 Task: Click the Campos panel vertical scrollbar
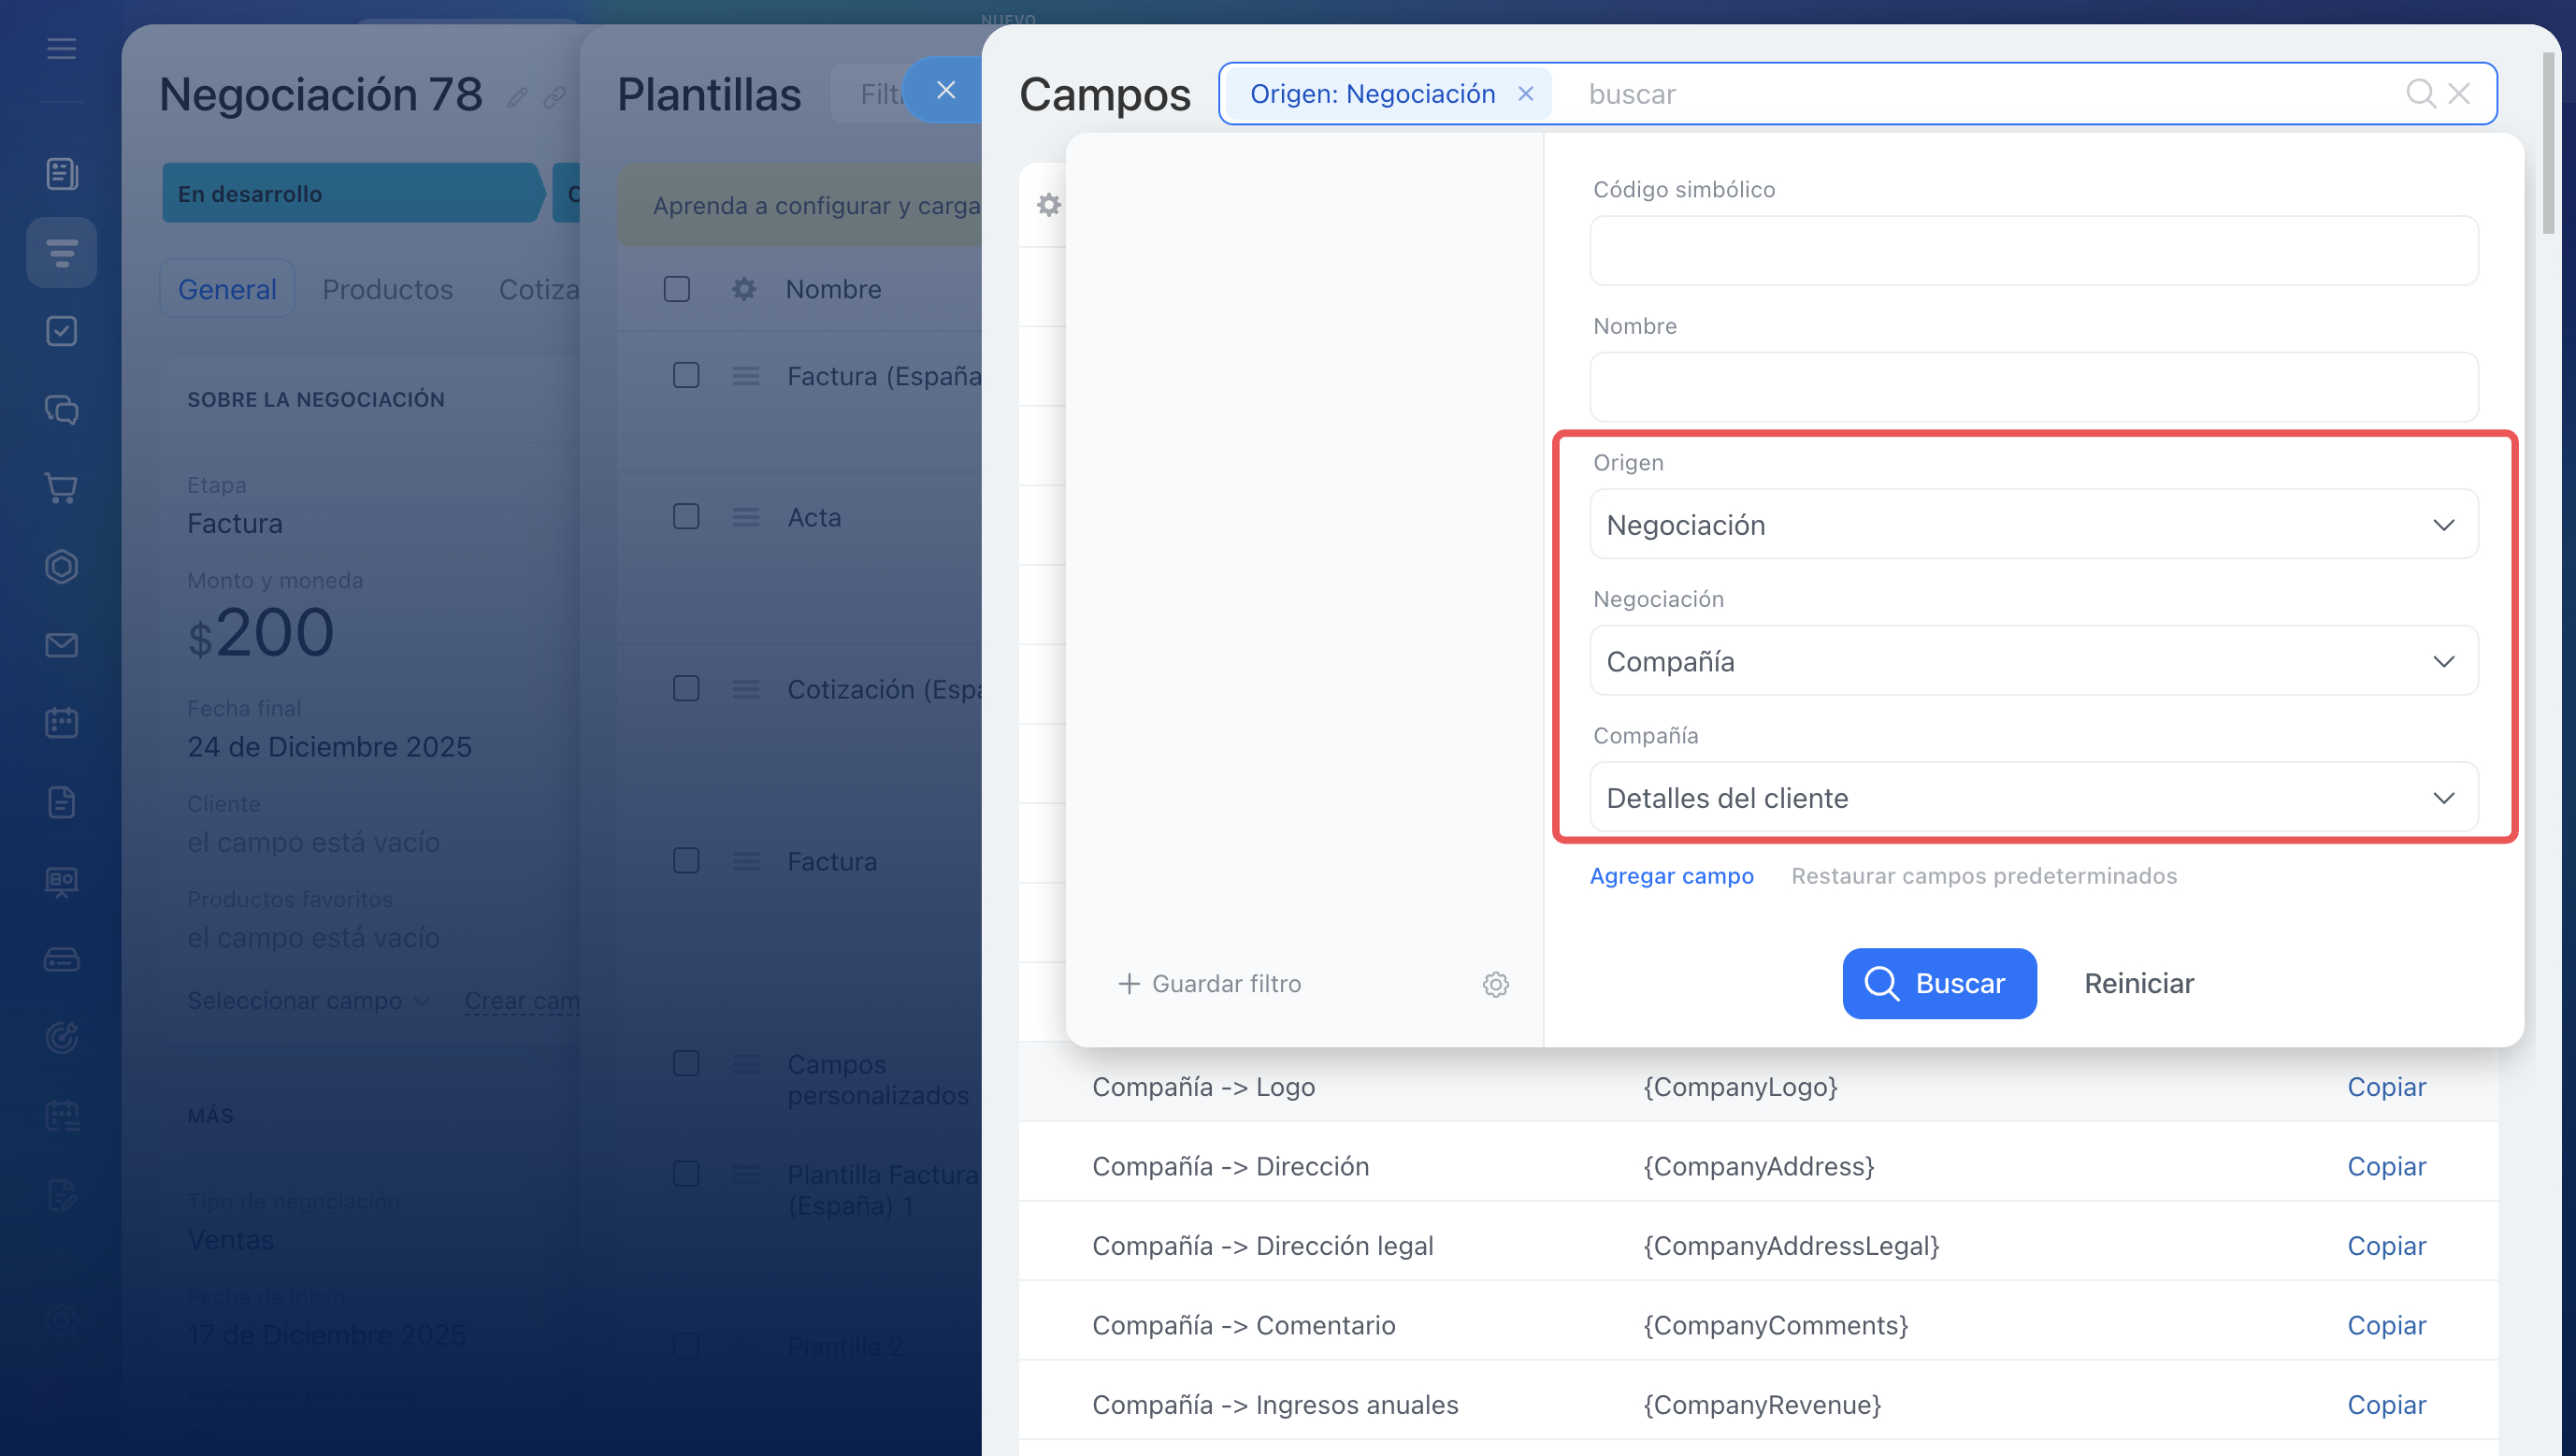click(x=2549, y=144)
